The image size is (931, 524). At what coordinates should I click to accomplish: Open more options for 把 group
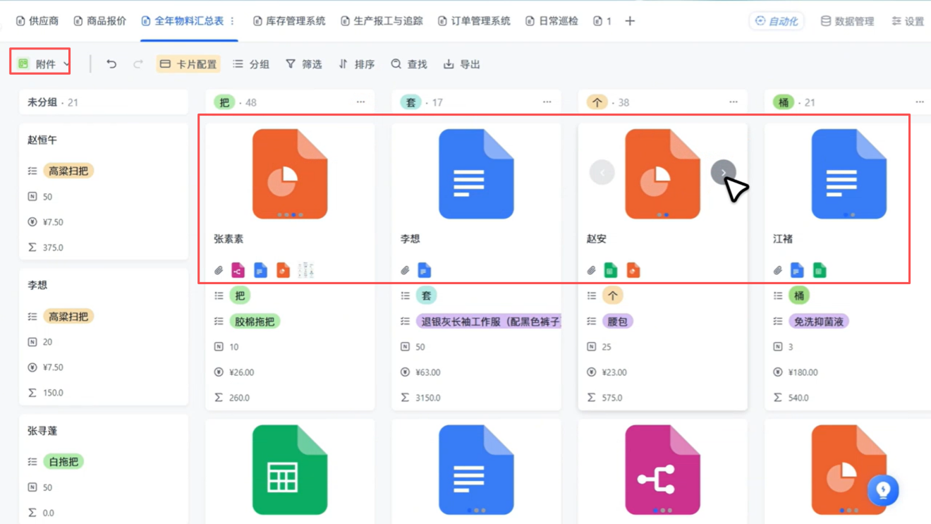tap(361, 102)
